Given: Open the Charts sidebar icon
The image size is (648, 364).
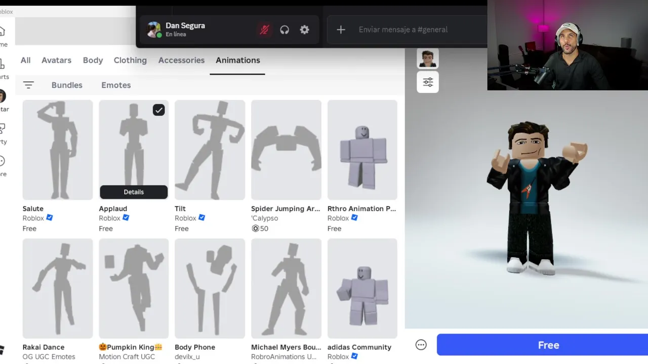Looking at the screenshot, I should (x=2, y=64).
